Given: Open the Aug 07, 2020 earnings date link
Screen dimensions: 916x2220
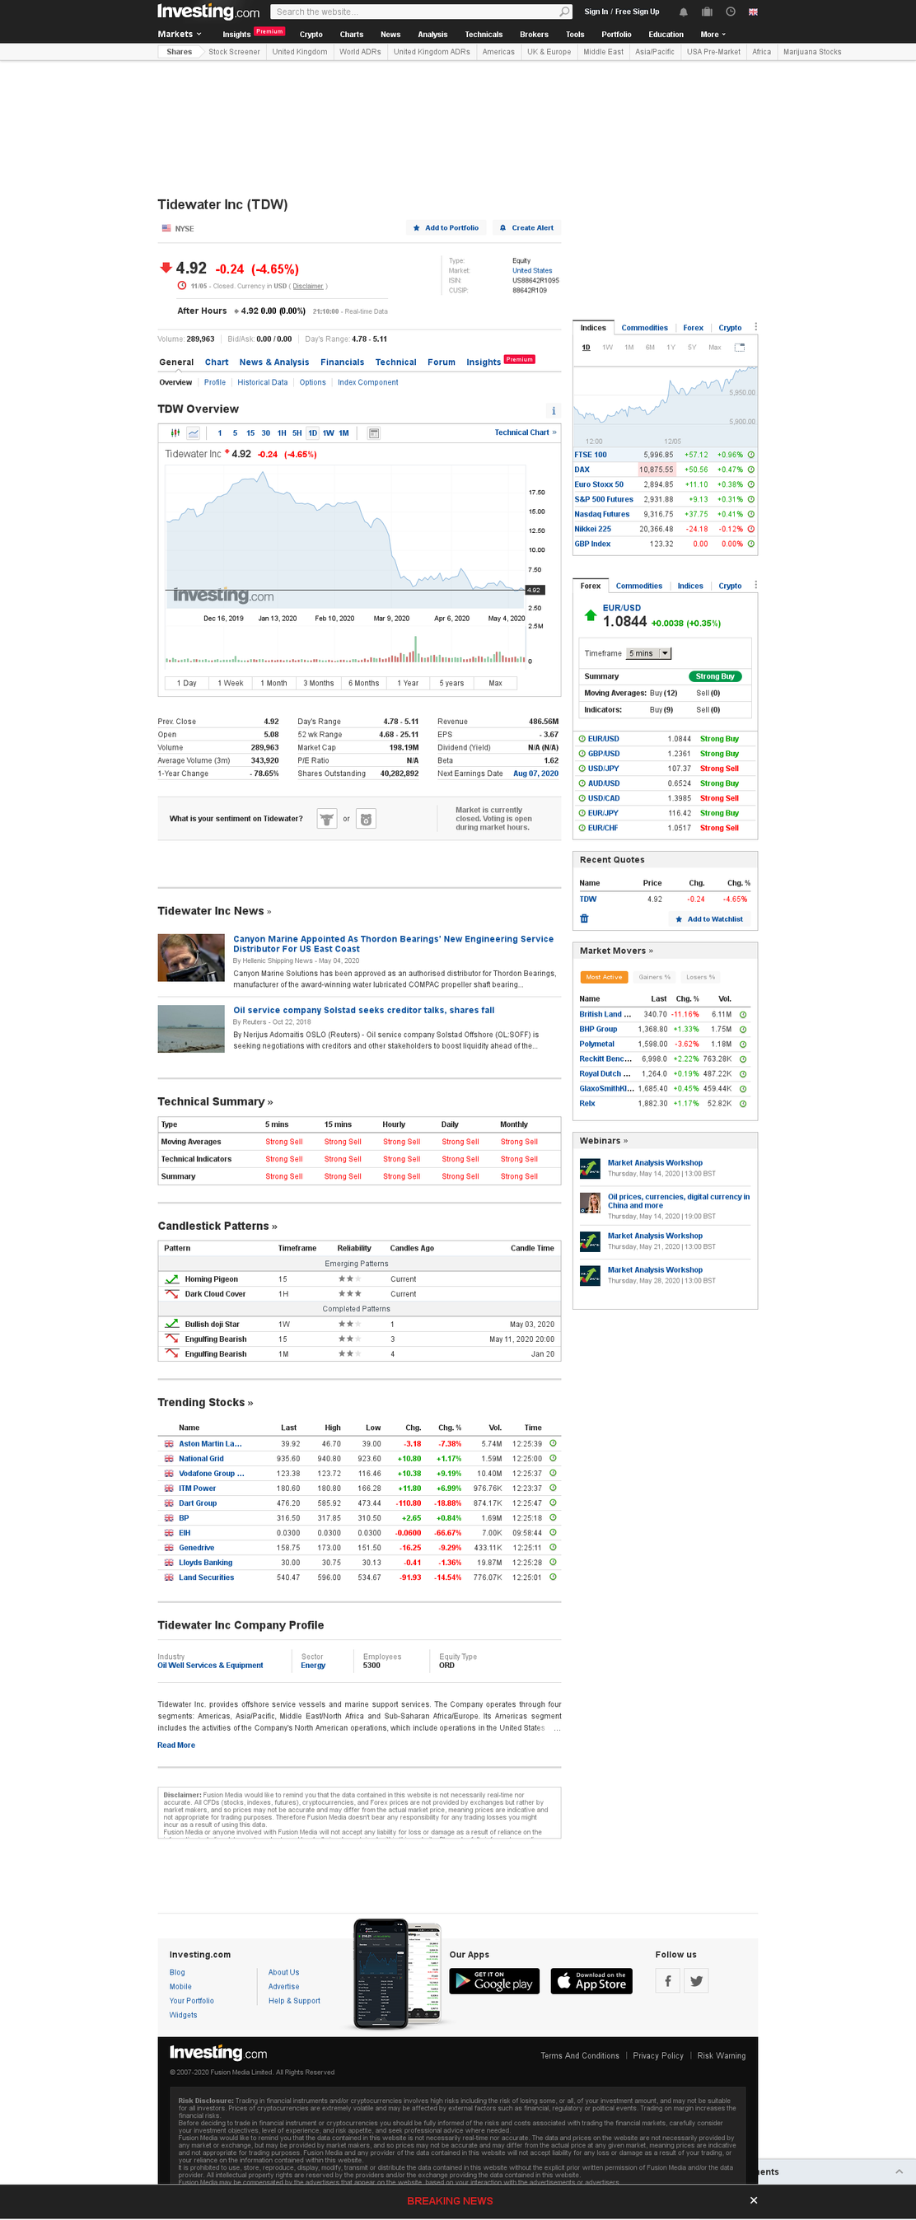Looking at the screenshot, I should pyautogui.click(x=536, y=773).
